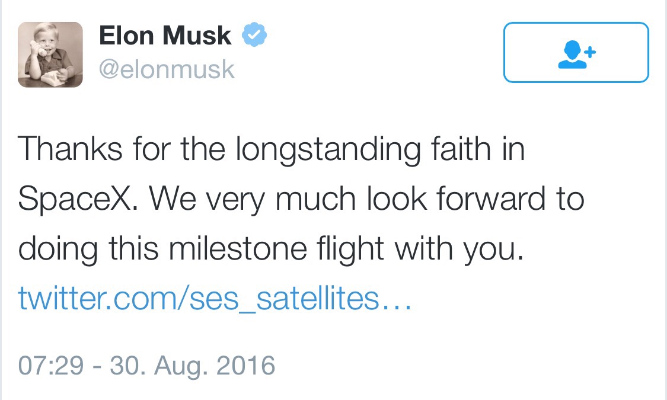Click the "Musk" surname beside verified badge

point(196,37)
